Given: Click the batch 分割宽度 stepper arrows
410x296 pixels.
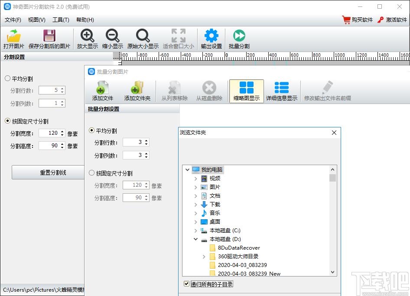Looking at the screenshot, I should pos(146,185).
